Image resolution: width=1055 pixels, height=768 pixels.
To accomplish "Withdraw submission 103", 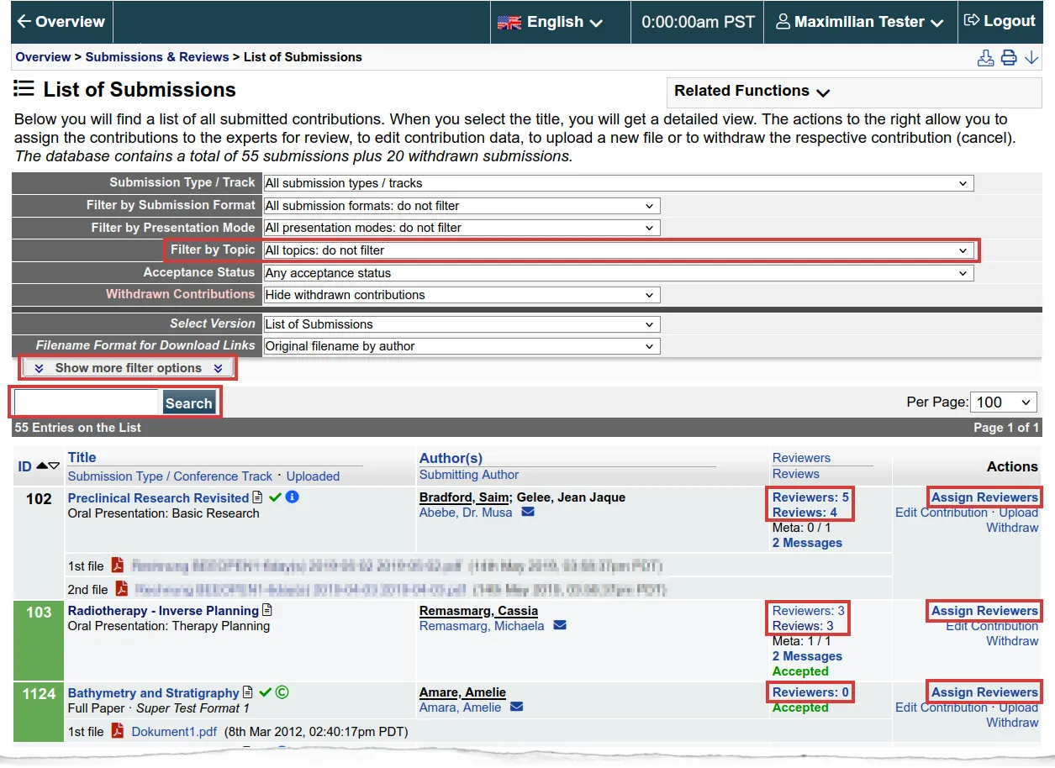I will [x=1012, y=641].
